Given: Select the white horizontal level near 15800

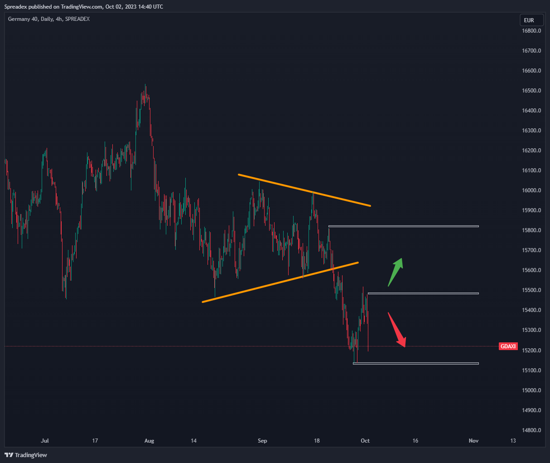Looking at the screenshot, I should click(x=403, y=226).
